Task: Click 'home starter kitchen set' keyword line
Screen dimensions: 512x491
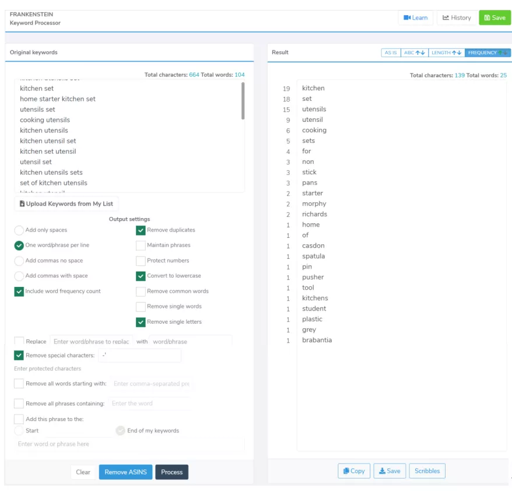Action: [x=58, y=99]
